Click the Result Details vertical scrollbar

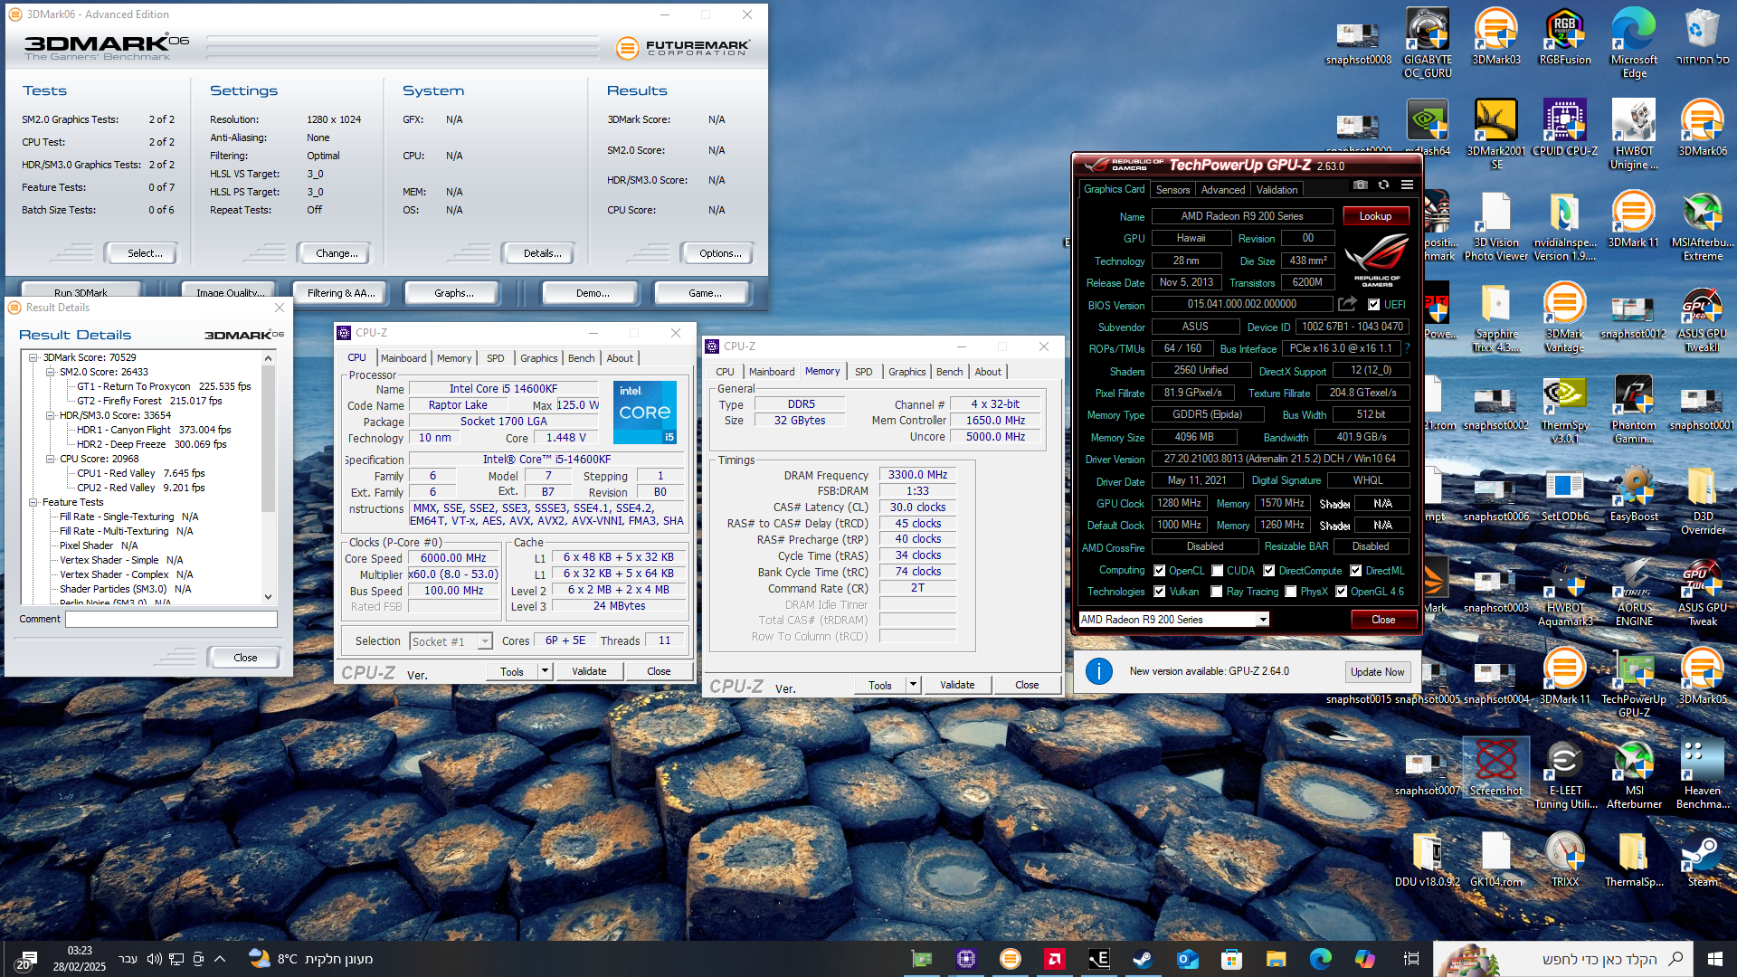tap(268, 478)
